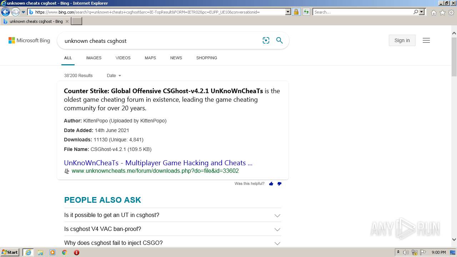Click the Sign in button

[402, 40]
